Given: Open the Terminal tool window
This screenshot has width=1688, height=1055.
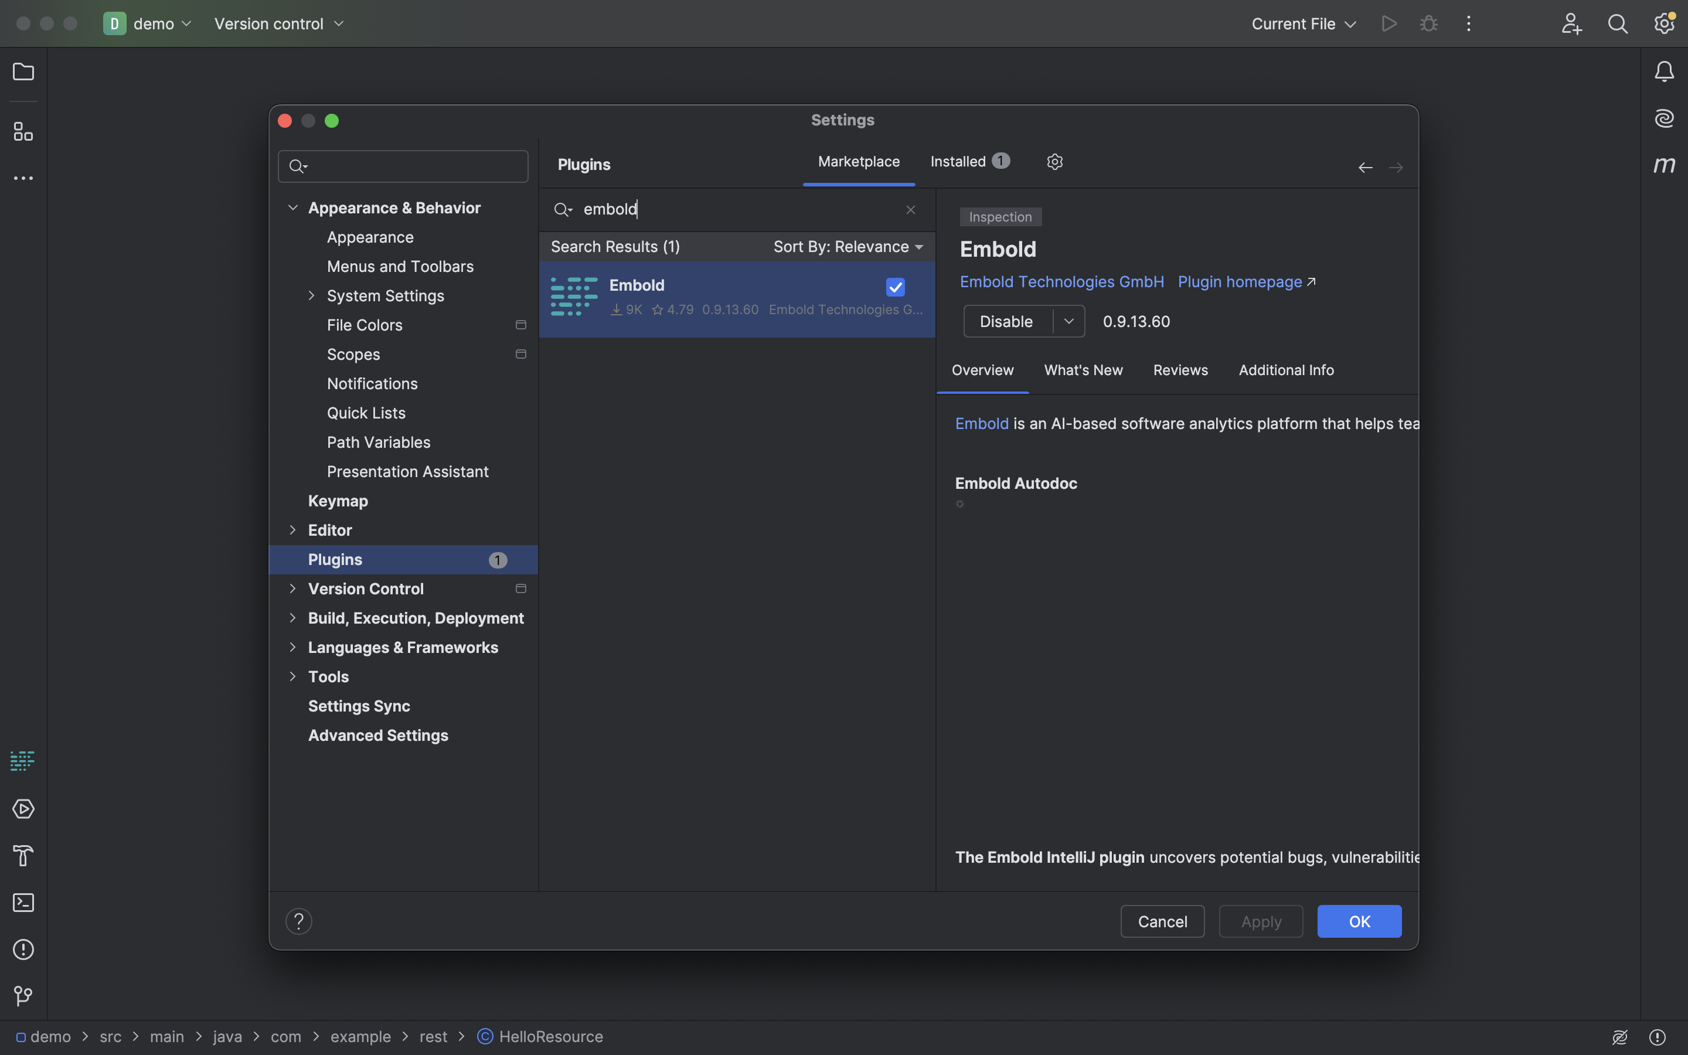Looking at the screenshot, I should point(23,902).
